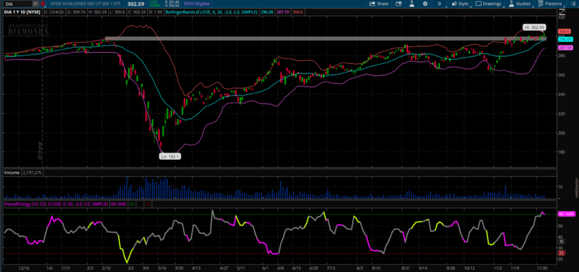Viewport: 579px width, 272px height.
Task: Open the Drawings menu
Action: [489, 4]
